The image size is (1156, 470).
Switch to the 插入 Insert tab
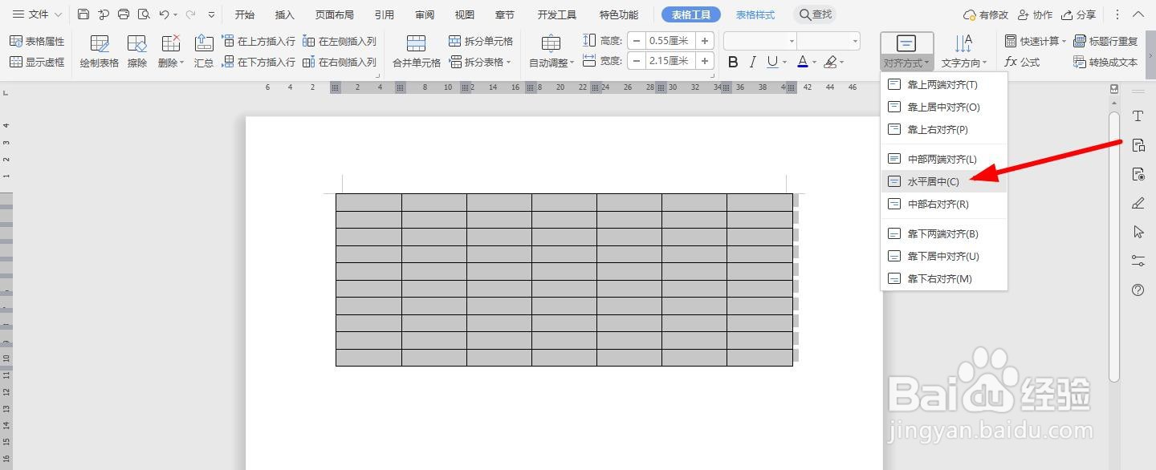284,14
